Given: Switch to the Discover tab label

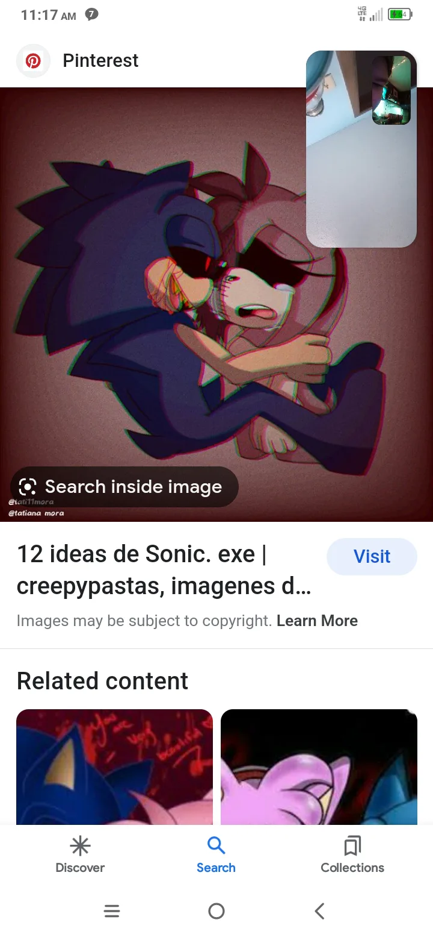Looking at the screenshot, I should coord(80,868).
